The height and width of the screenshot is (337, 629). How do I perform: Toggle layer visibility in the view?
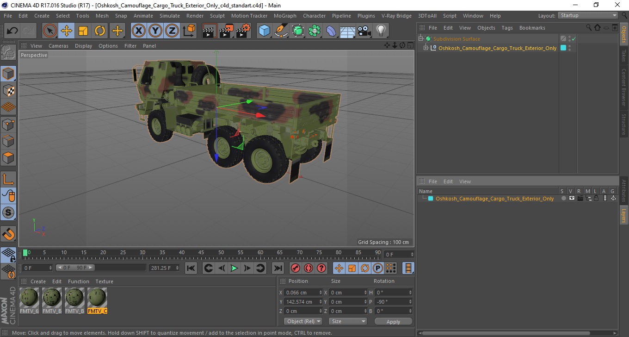(x=572, y=199)
